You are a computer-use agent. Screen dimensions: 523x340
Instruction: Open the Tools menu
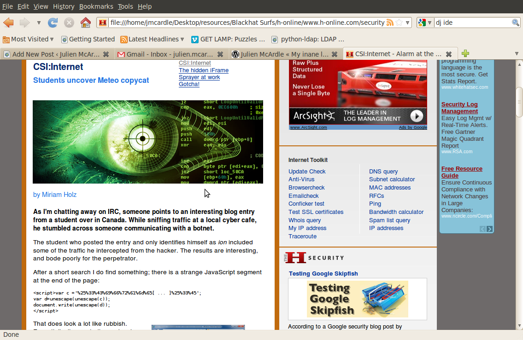click(x=125, y=6)
